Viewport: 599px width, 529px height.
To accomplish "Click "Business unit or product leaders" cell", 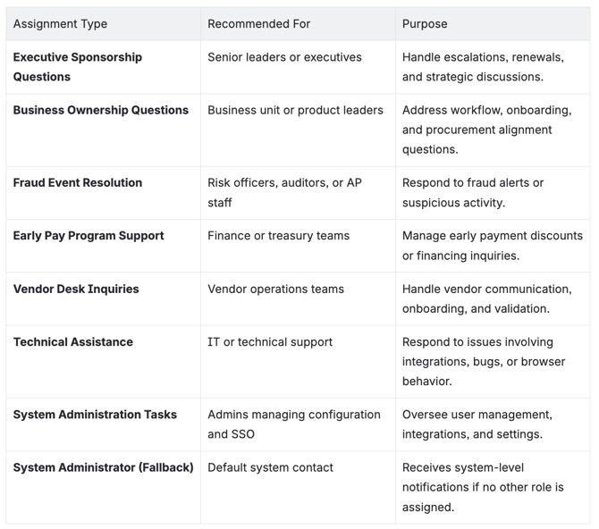I will (295, 111).
